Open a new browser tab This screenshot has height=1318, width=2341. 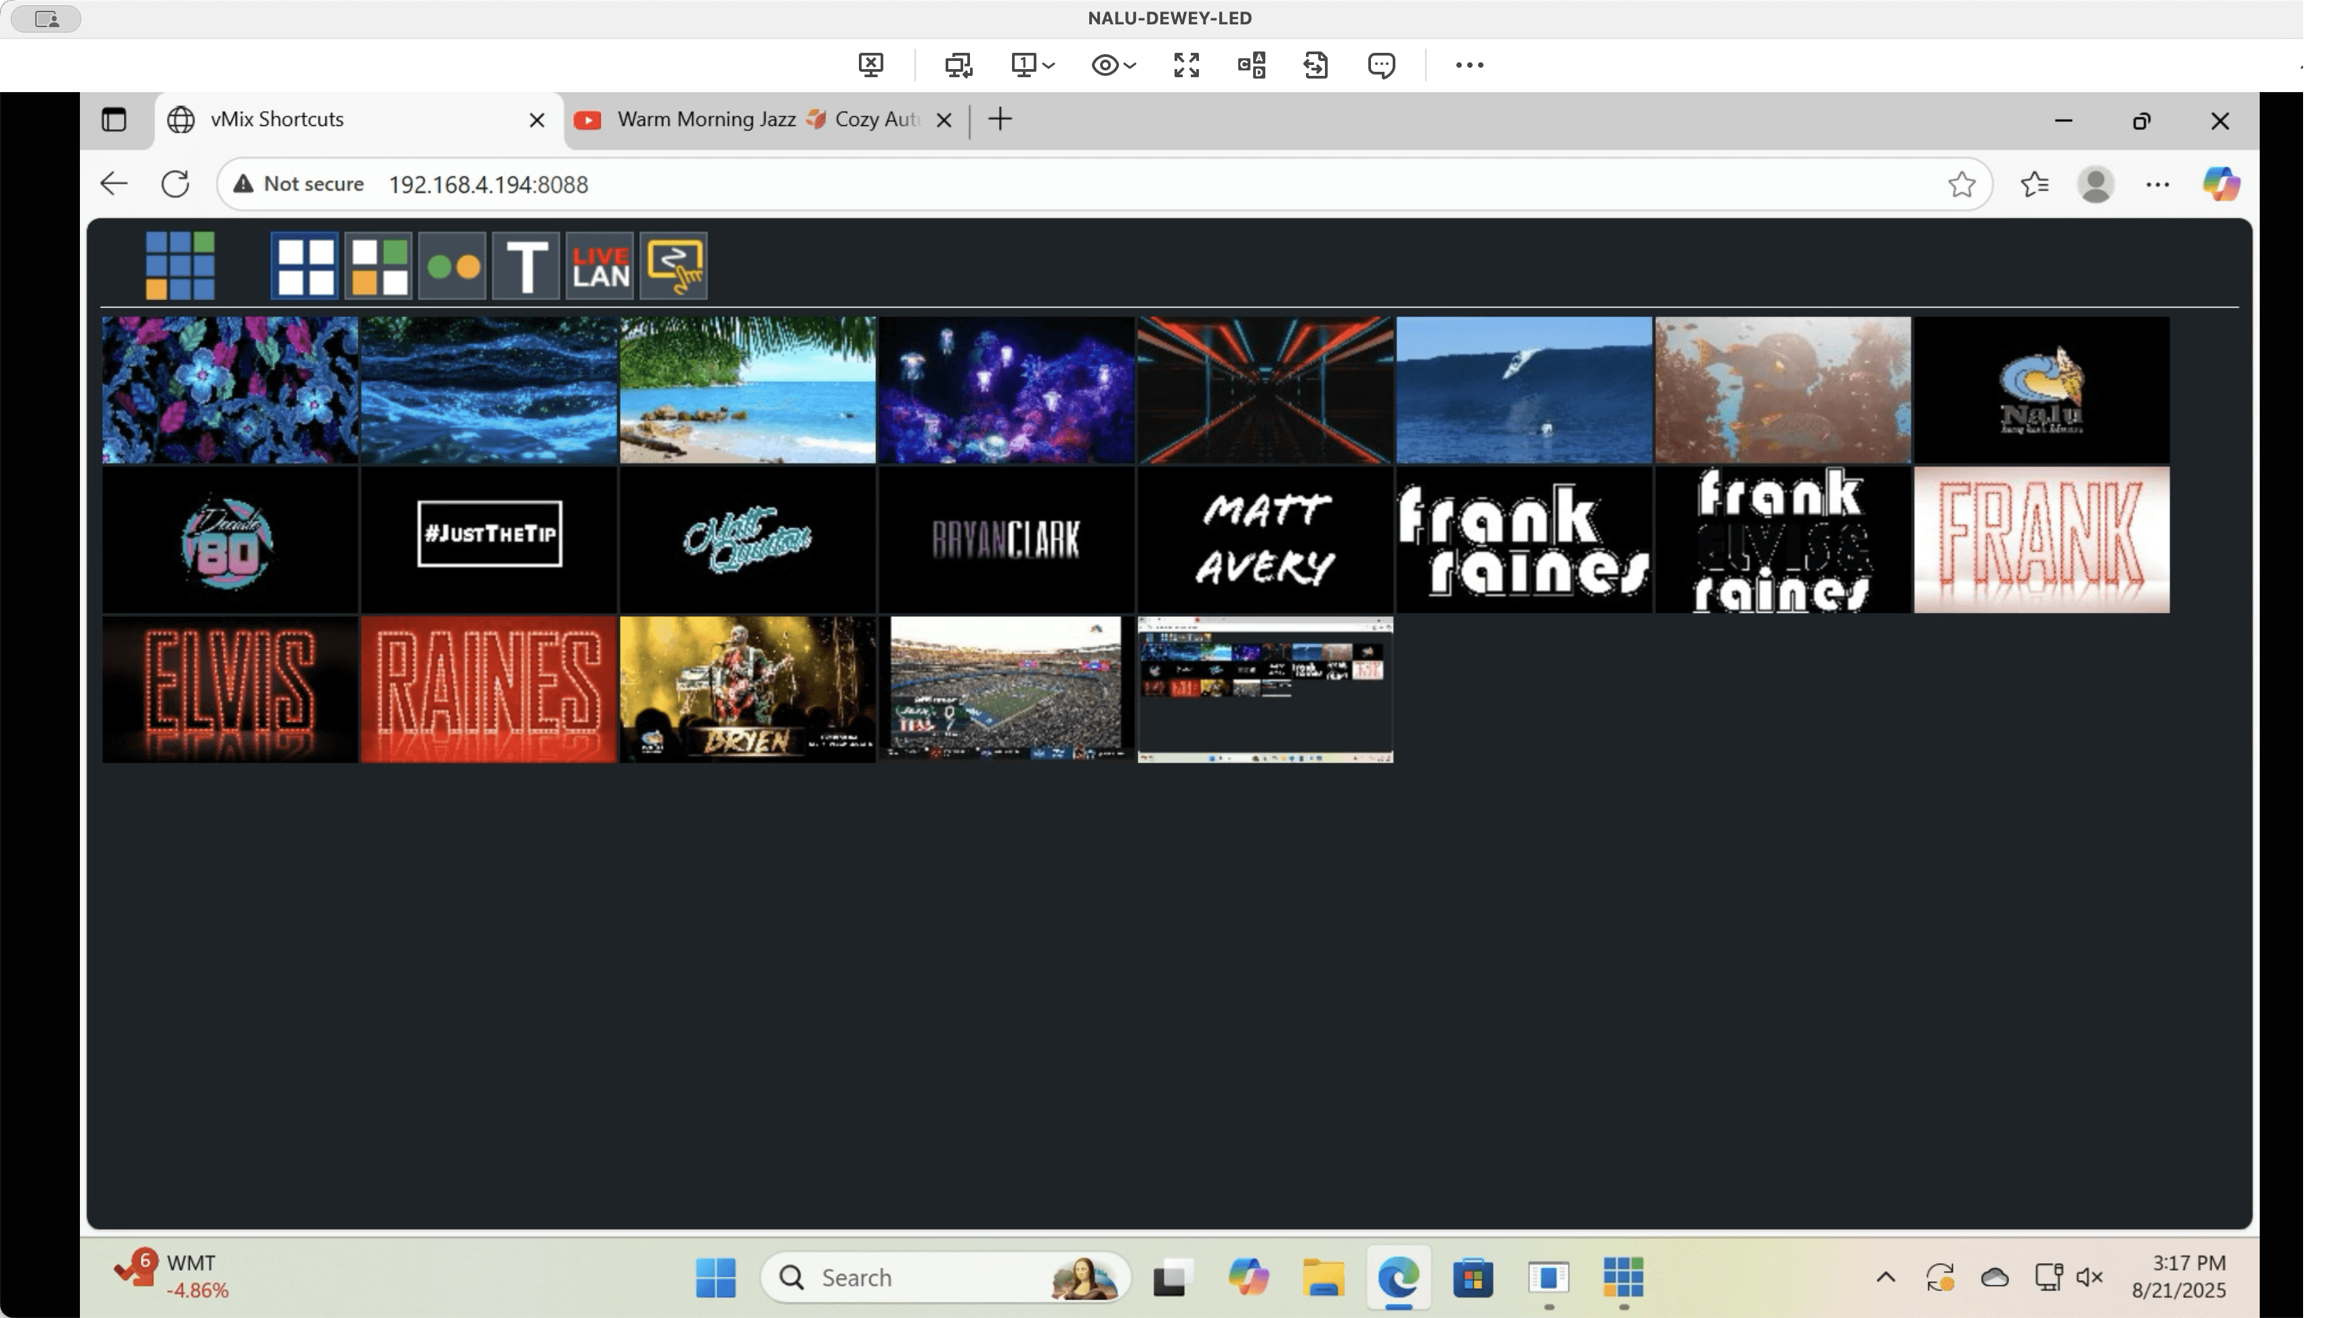[x=1000, y=119]
